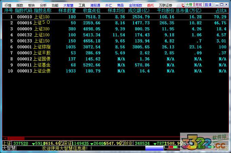The width and height of the screenshot is (231, 153).
Task: Sort by the 样本数量 column header
Action: point(67,11)
